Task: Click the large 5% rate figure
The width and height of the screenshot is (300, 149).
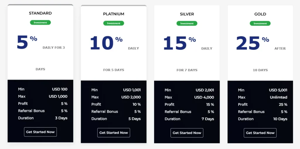Action: tap(27, 42)
